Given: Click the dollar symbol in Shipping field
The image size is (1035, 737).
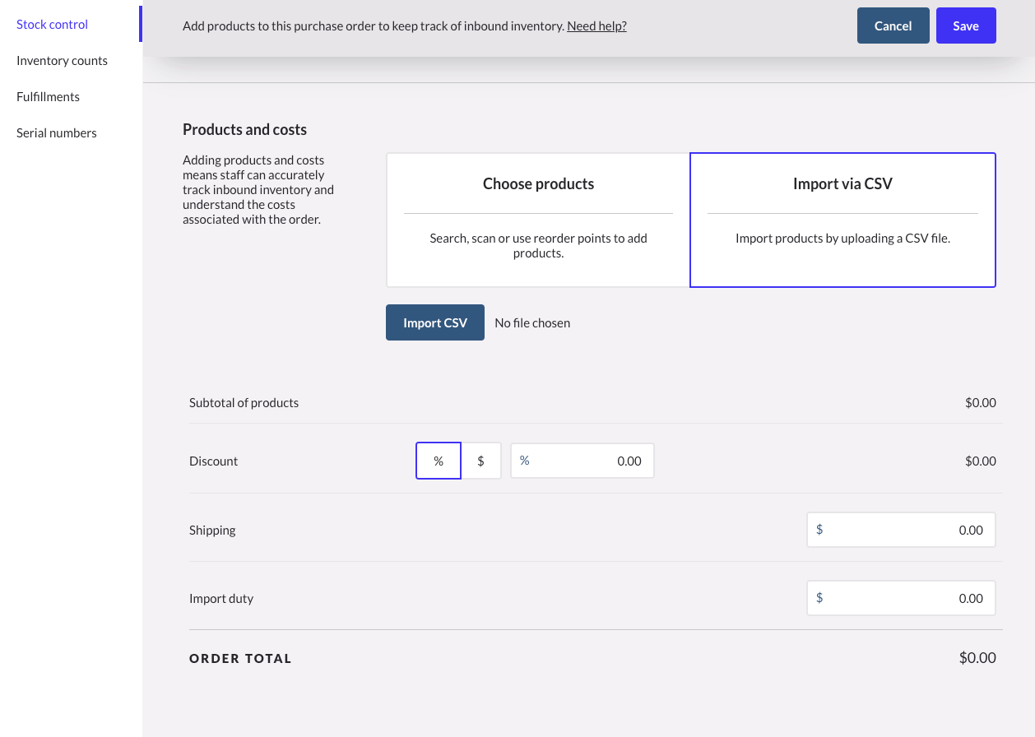Looking at the screenshot, I should click(x=819, y=530).
